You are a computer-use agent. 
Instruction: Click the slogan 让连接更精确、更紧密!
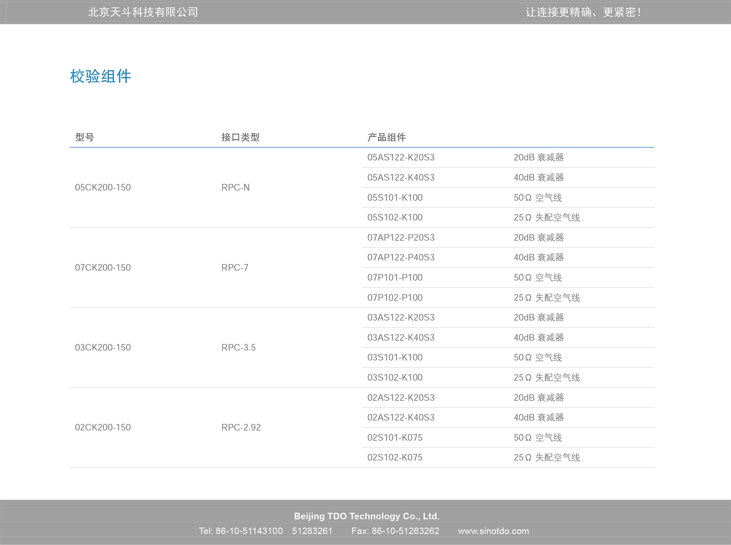point(583,12)
